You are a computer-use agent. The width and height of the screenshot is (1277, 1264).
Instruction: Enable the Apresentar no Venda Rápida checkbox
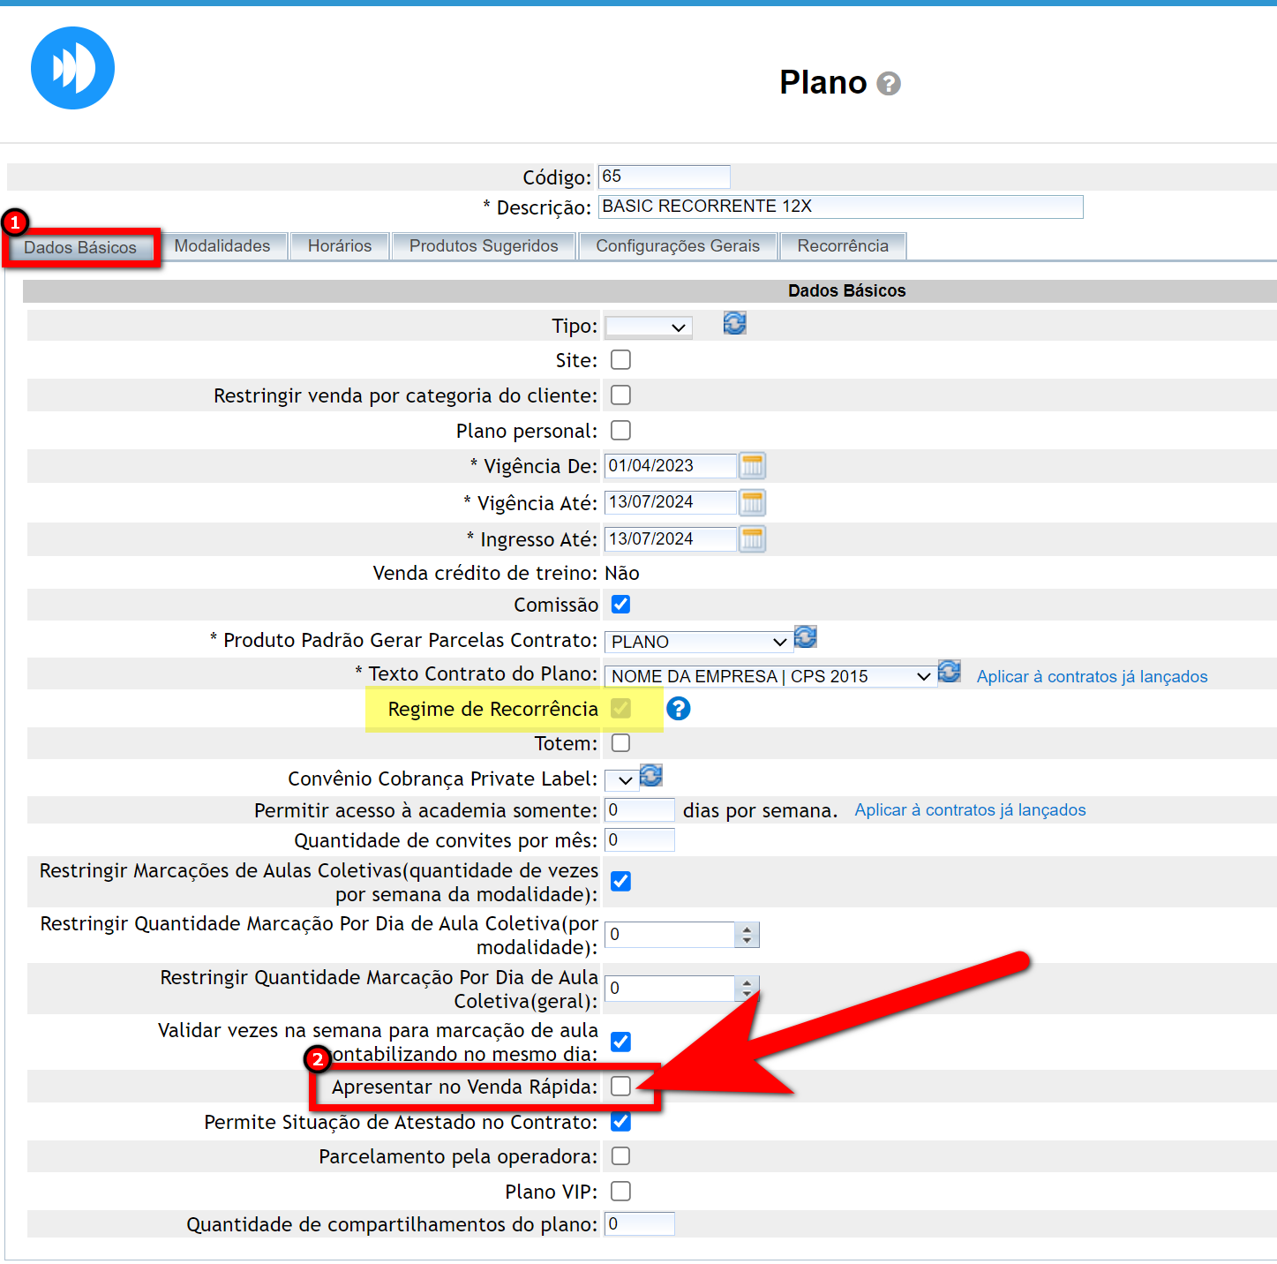(621, 1087)
